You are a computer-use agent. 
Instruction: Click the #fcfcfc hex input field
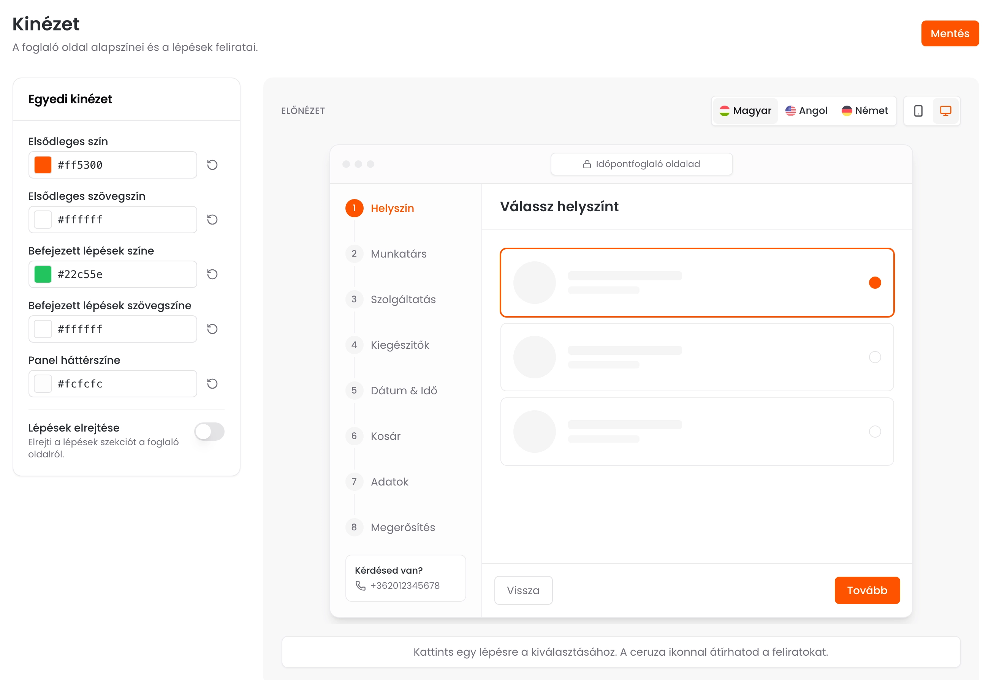112,384
